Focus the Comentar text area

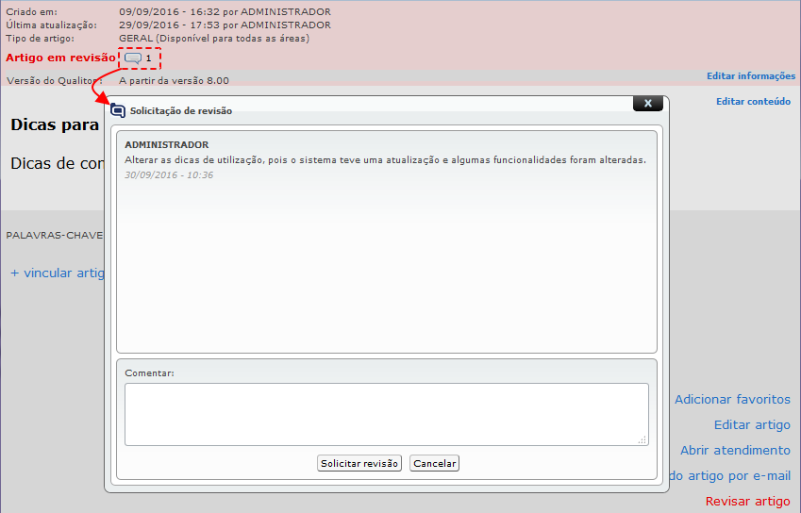[x=386, y=413]
